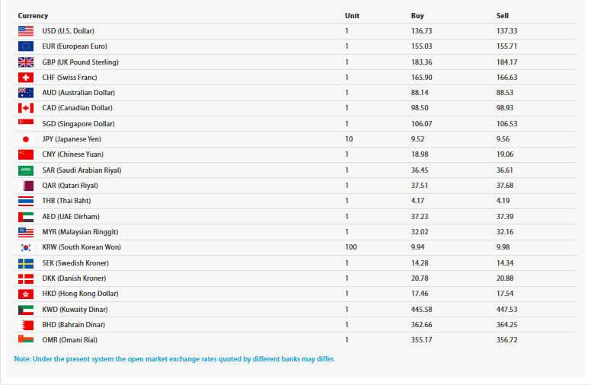Click USD buy rate 136.73
Viewport: 591px width, 385px height.
tap(421, 31)
